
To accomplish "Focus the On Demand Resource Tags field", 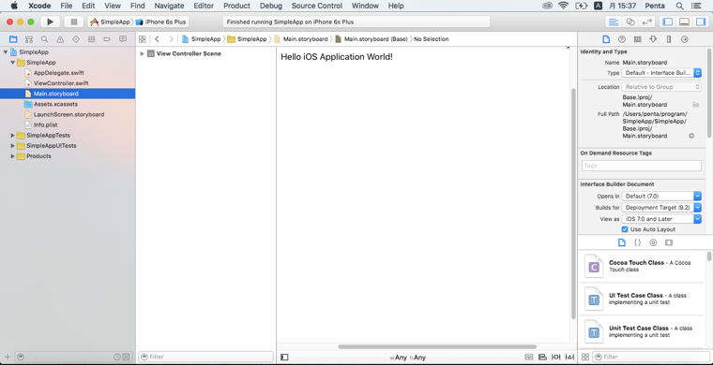I will 641,166.
